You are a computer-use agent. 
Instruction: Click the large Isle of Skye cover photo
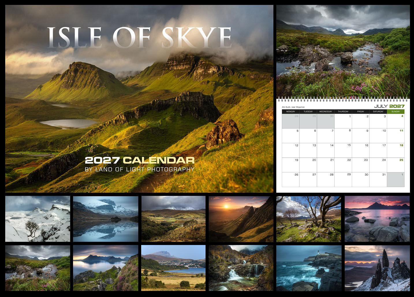point(139,99)
